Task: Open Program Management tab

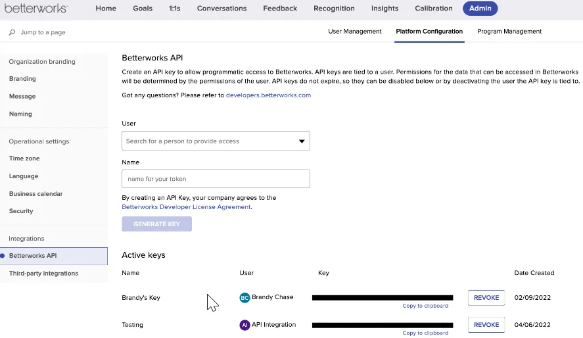Action: click(x=509, y=31)
